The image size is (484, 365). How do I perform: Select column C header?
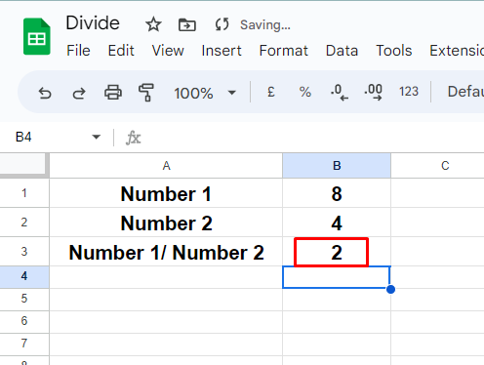pyautogui.click(x=437, y=166)
